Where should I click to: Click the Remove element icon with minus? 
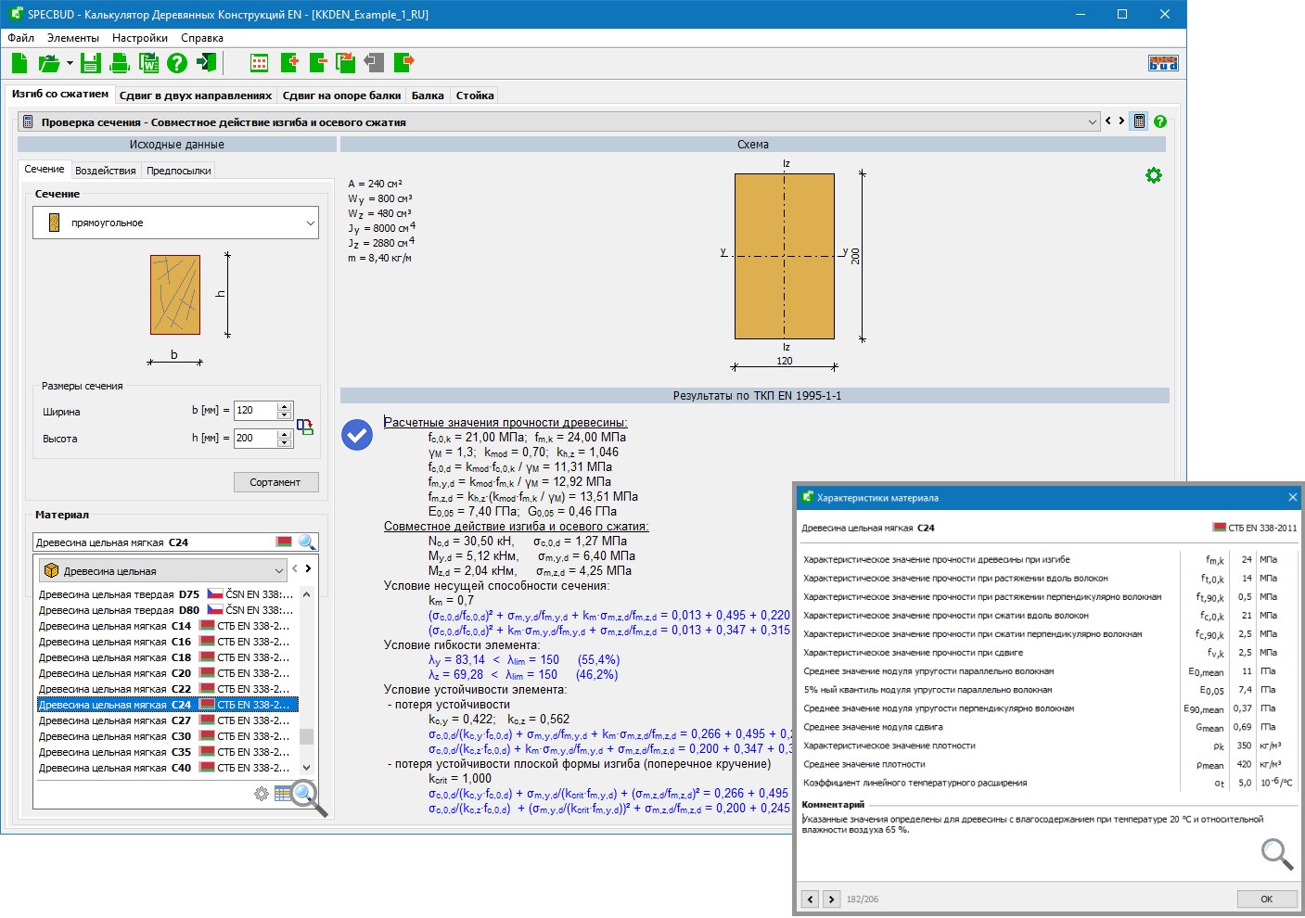318,63
